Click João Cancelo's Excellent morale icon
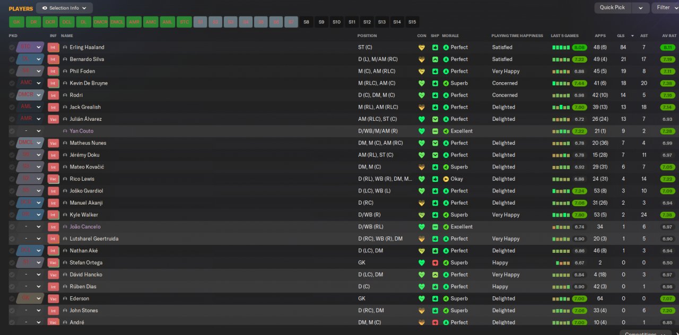This screenshot has height=335, width=679. point(446,227)
